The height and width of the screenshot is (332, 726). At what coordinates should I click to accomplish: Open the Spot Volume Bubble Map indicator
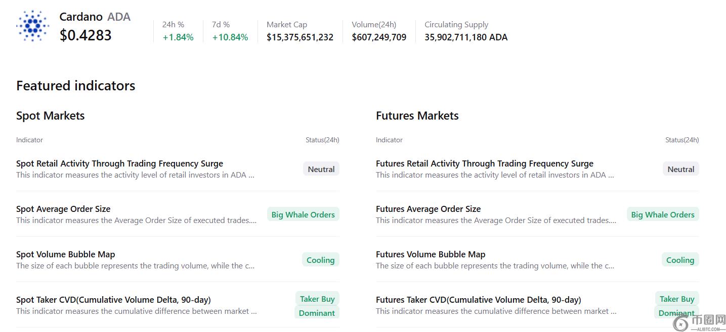pyautogui.click(x=66, y=254)
